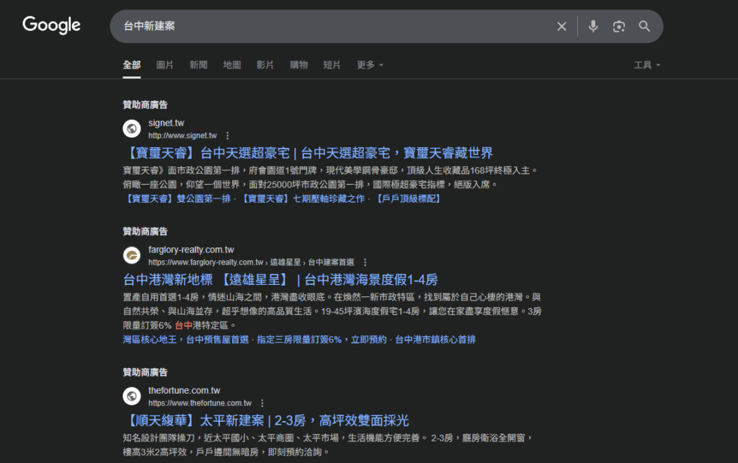Follow the 灣區核心地王，台中預售屋首選 sitelink

(185, 340)
